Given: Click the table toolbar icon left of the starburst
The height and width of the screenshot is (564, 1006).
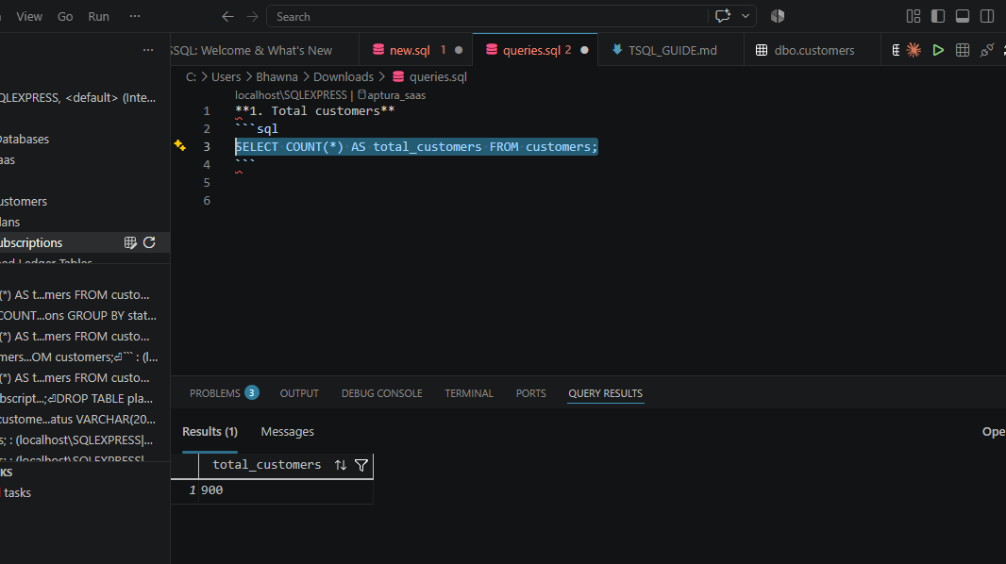Looking at the screenshot, I should pyautogui.click(x=896, y=50).
